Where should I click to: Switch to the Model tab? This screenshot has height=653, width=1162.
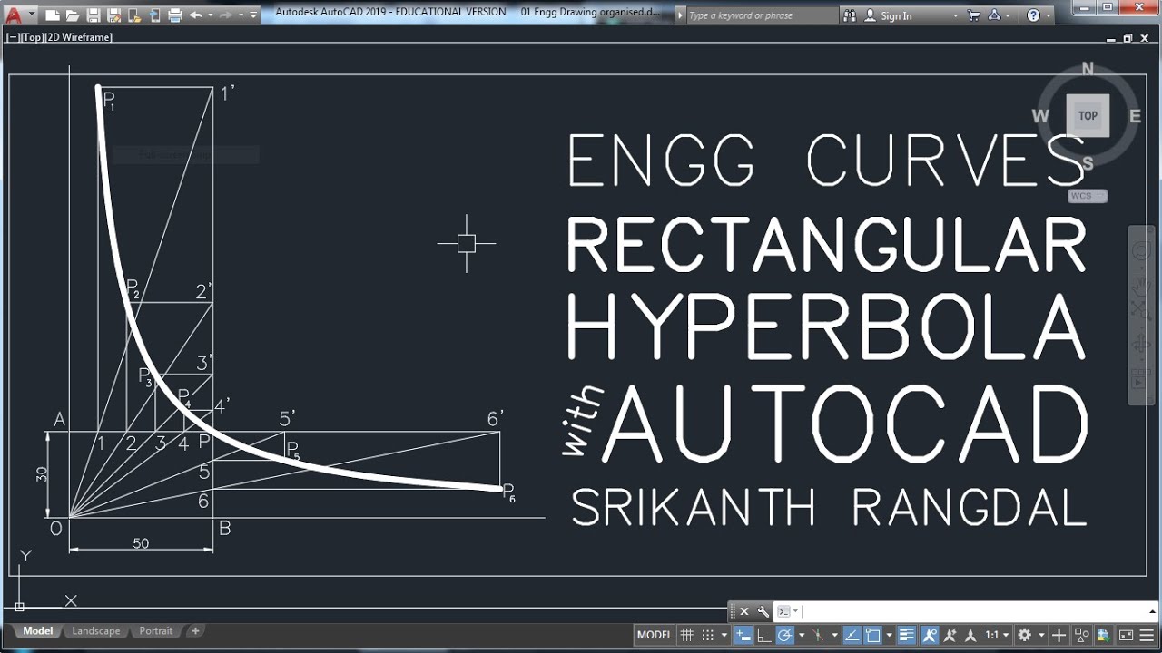coord(38,631)
